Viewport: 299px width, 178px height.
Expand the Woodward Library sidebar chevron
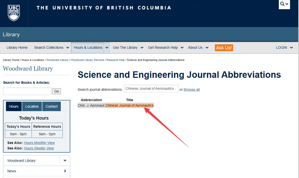pyautogui.click(x=65, y=161)
